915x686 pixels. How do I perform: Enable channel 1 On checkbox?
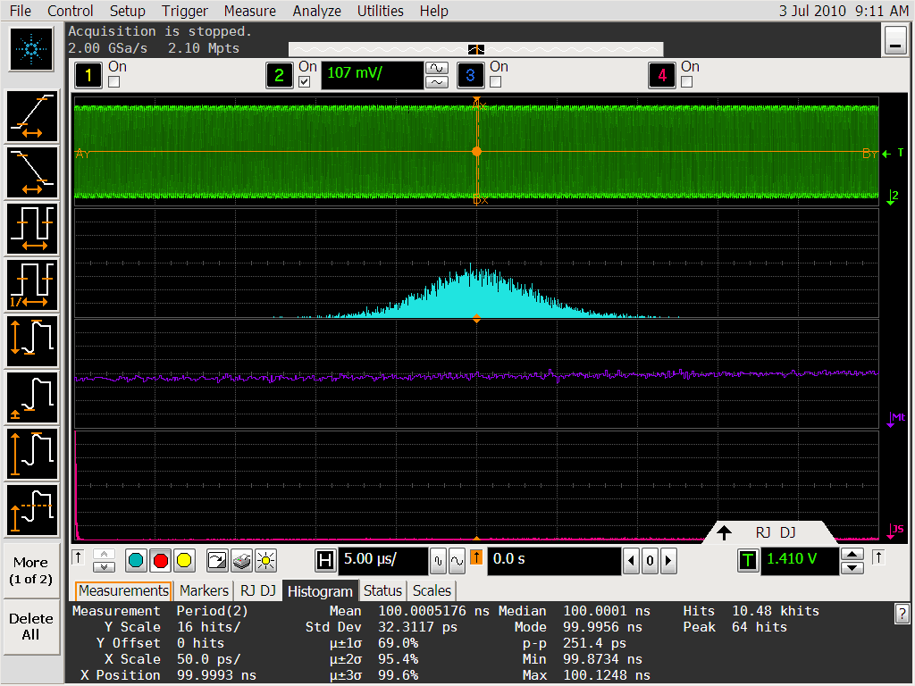tap(114, 82)
